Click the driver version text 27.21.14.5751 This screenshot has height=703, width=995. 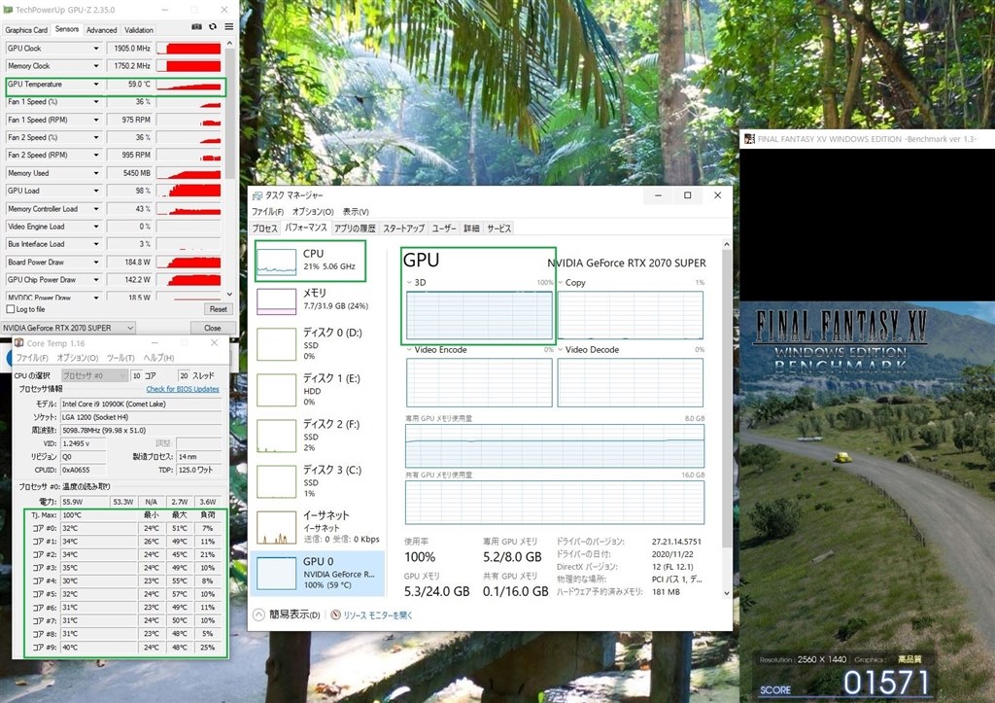676,542
